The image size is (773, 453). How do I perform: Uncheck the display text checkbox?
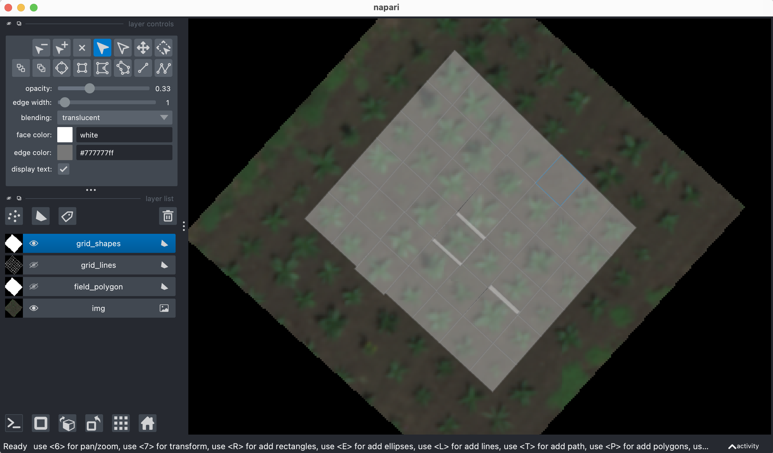[x=64, y=169]
